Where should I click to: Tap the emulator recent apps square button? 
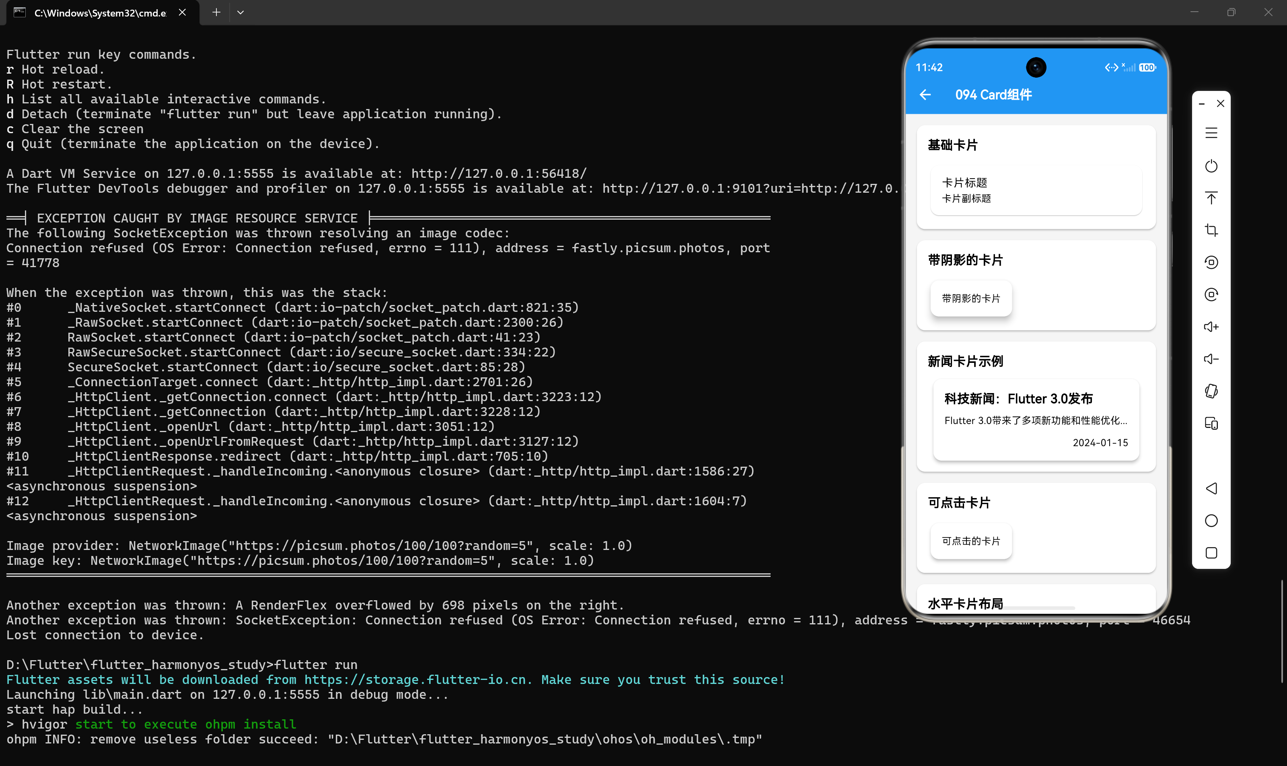1211,553
